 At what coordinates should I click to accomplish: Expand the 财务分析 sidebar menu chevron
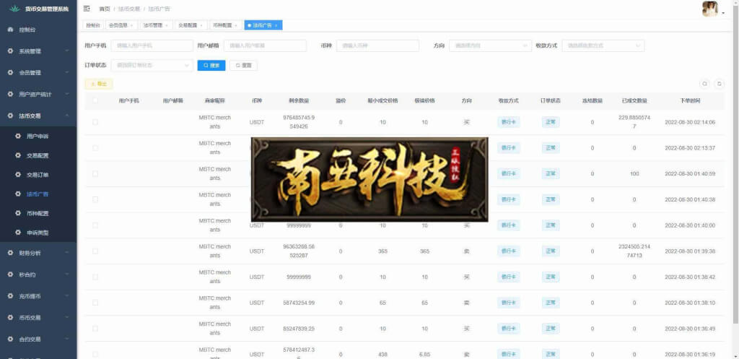67,253
